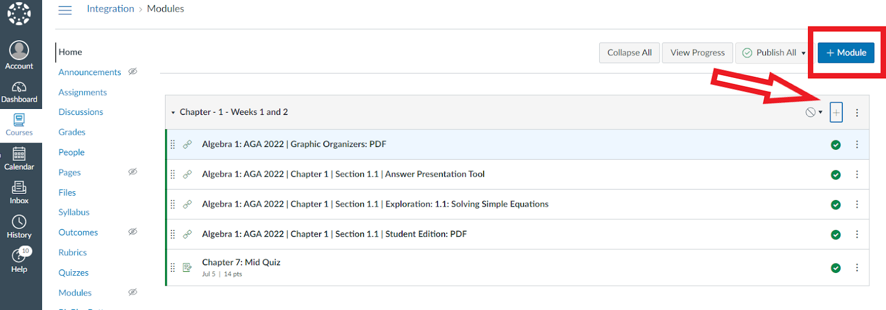Screen dimensions: 886x310
Task: Select Grades in the course menu
Action: (x=72, y=132)
